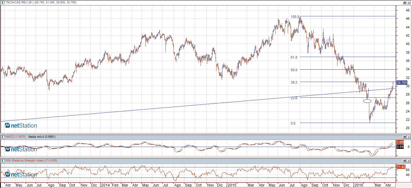This screenshot has height=188, width=412.
Task: Maximize the MACD indicator panel
Action: (404, 137)
